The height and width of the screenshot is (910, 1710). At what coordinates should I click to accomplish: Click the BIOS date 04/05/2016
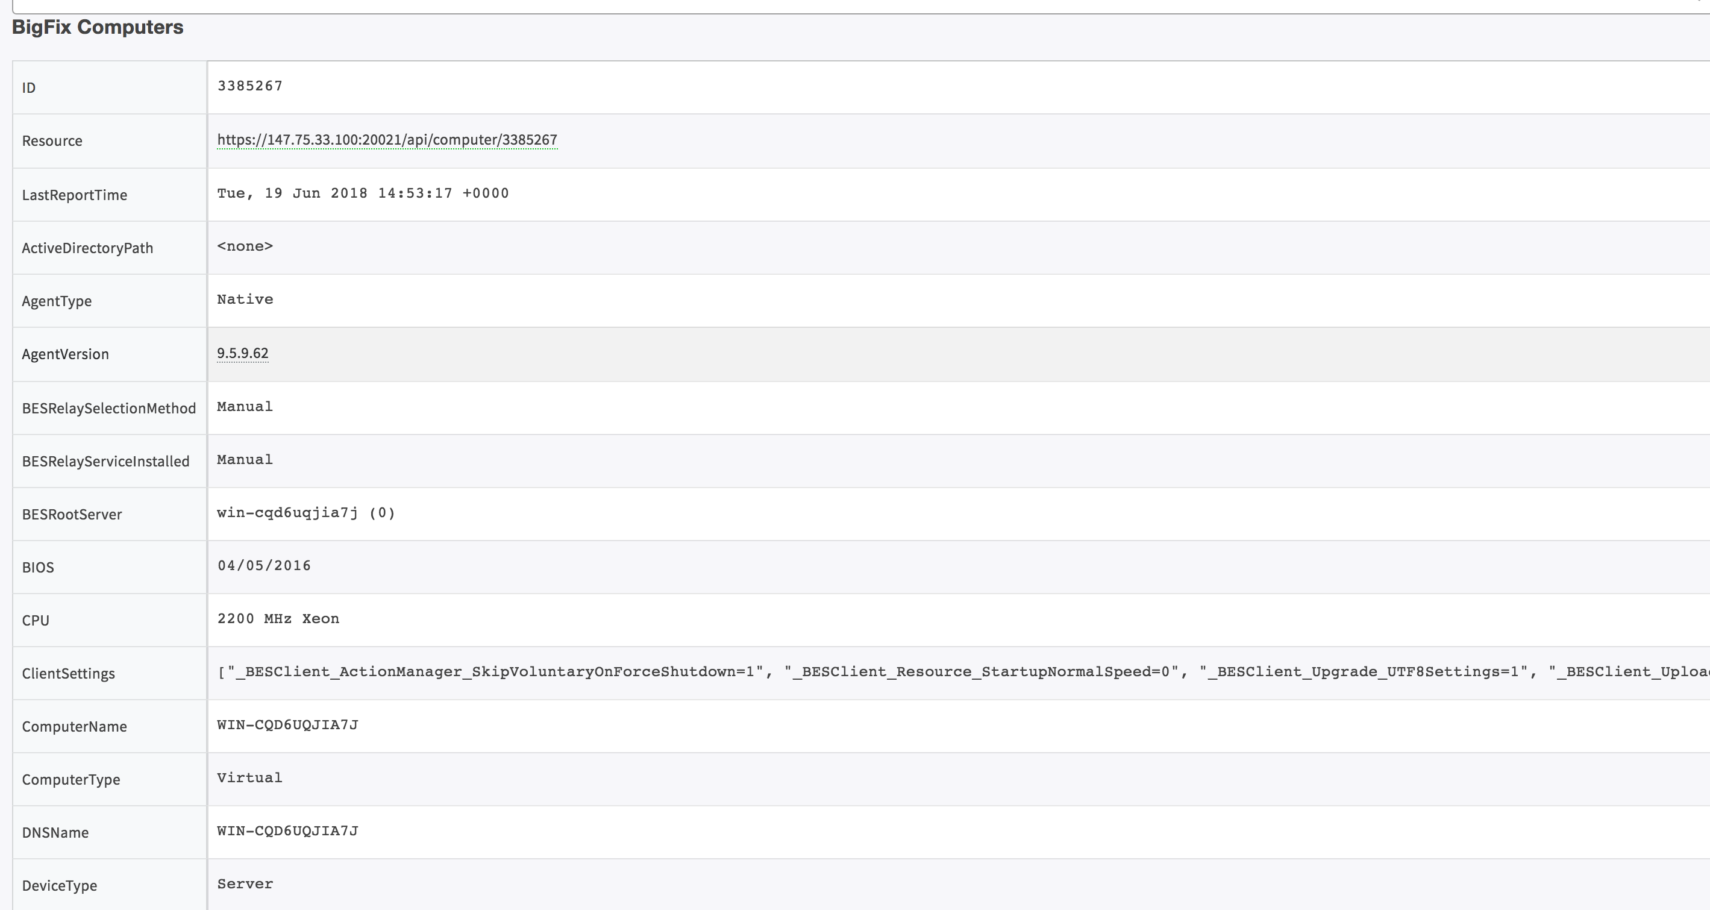264,565
